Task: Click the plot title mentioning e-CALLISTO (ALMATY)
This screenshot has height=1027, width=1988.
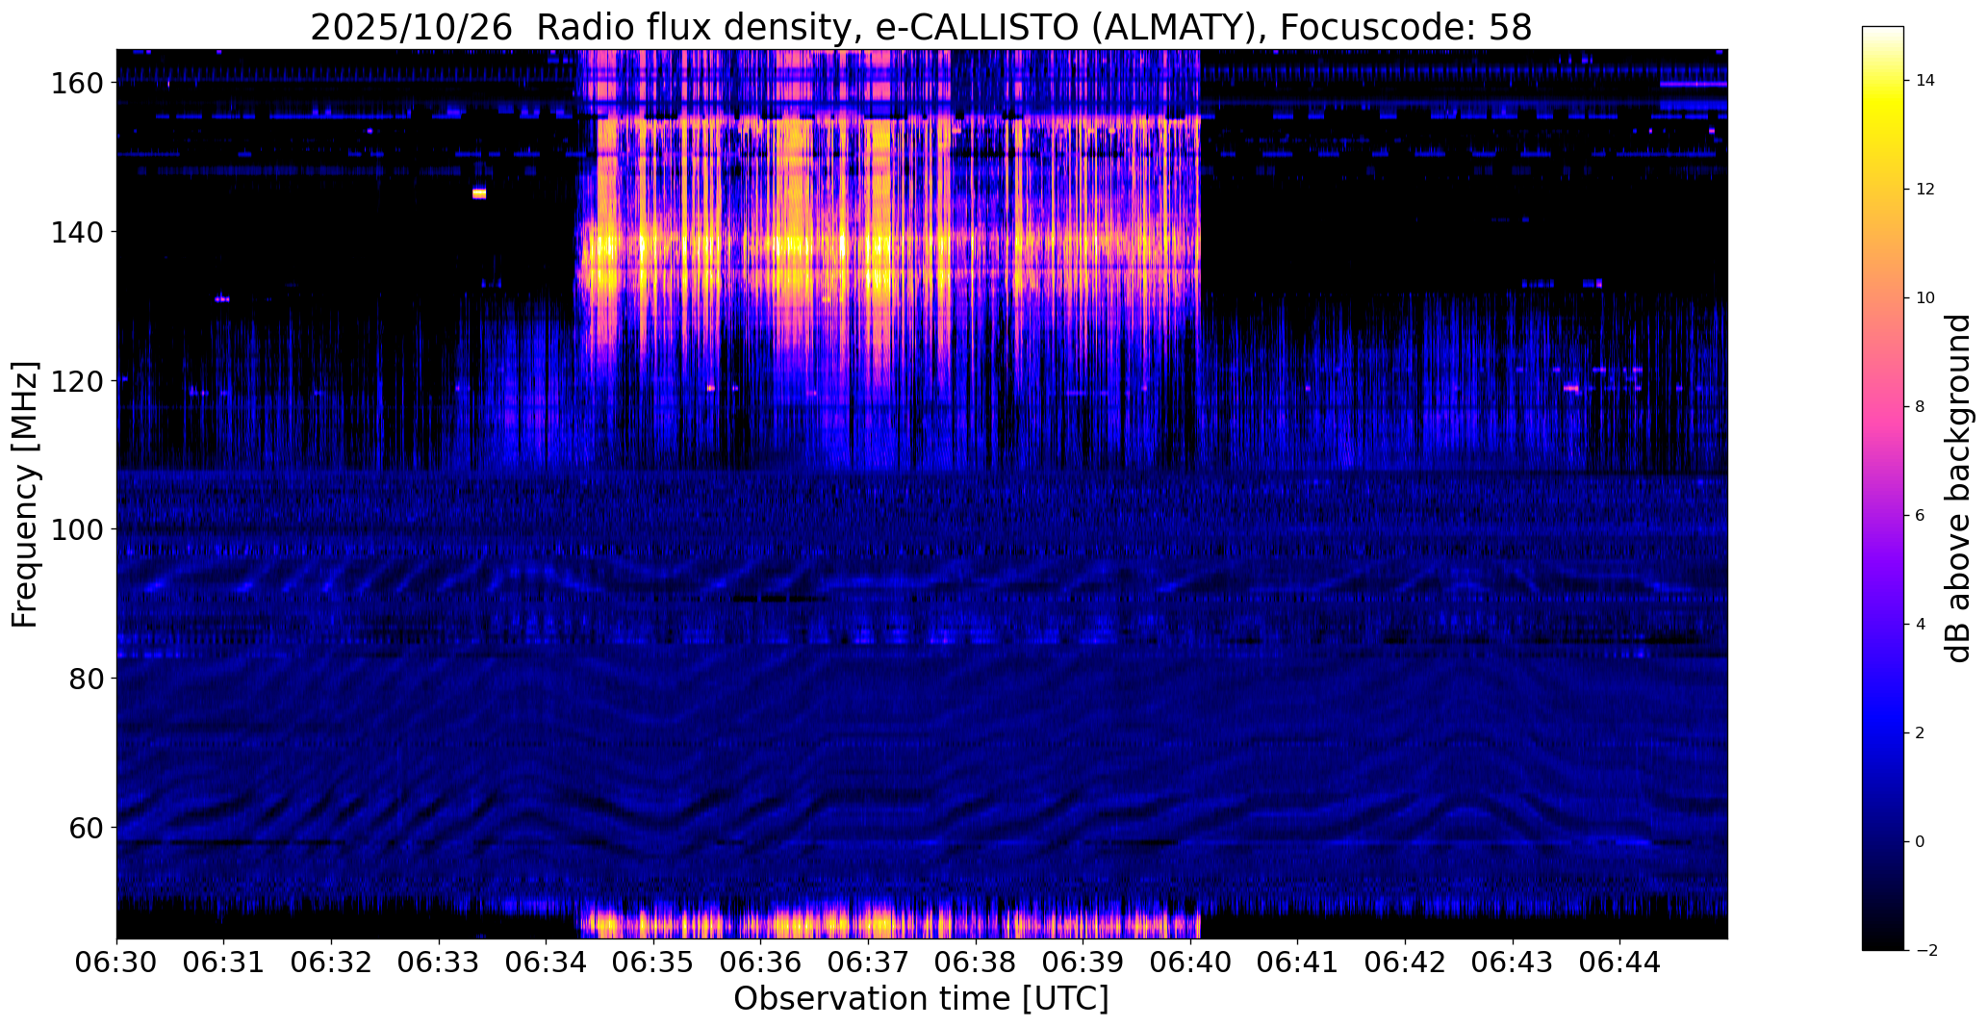Action: point(921,27)
